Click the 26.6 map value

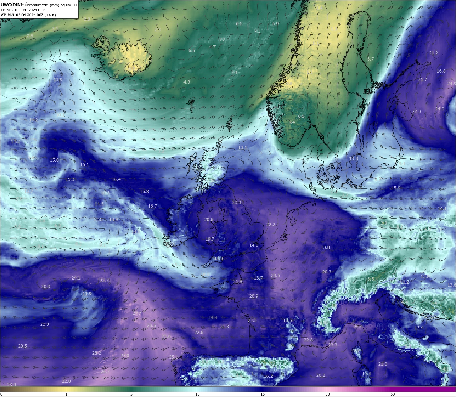(x=151, y=325)
